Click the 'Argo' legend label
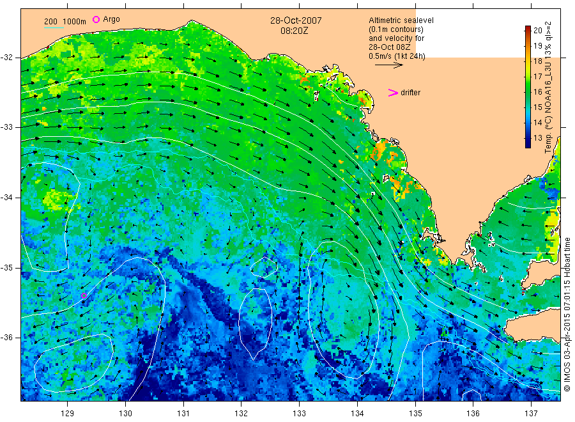The height and width of the screenshot is (422, 575). pos(111,19)
